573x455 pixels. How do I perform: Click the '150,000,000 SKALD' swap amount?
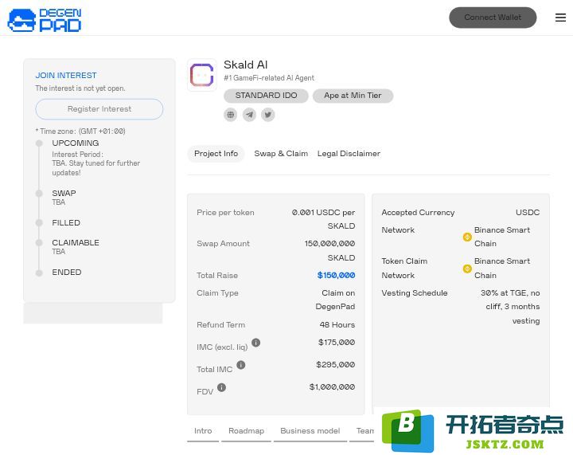pos(330,250)
